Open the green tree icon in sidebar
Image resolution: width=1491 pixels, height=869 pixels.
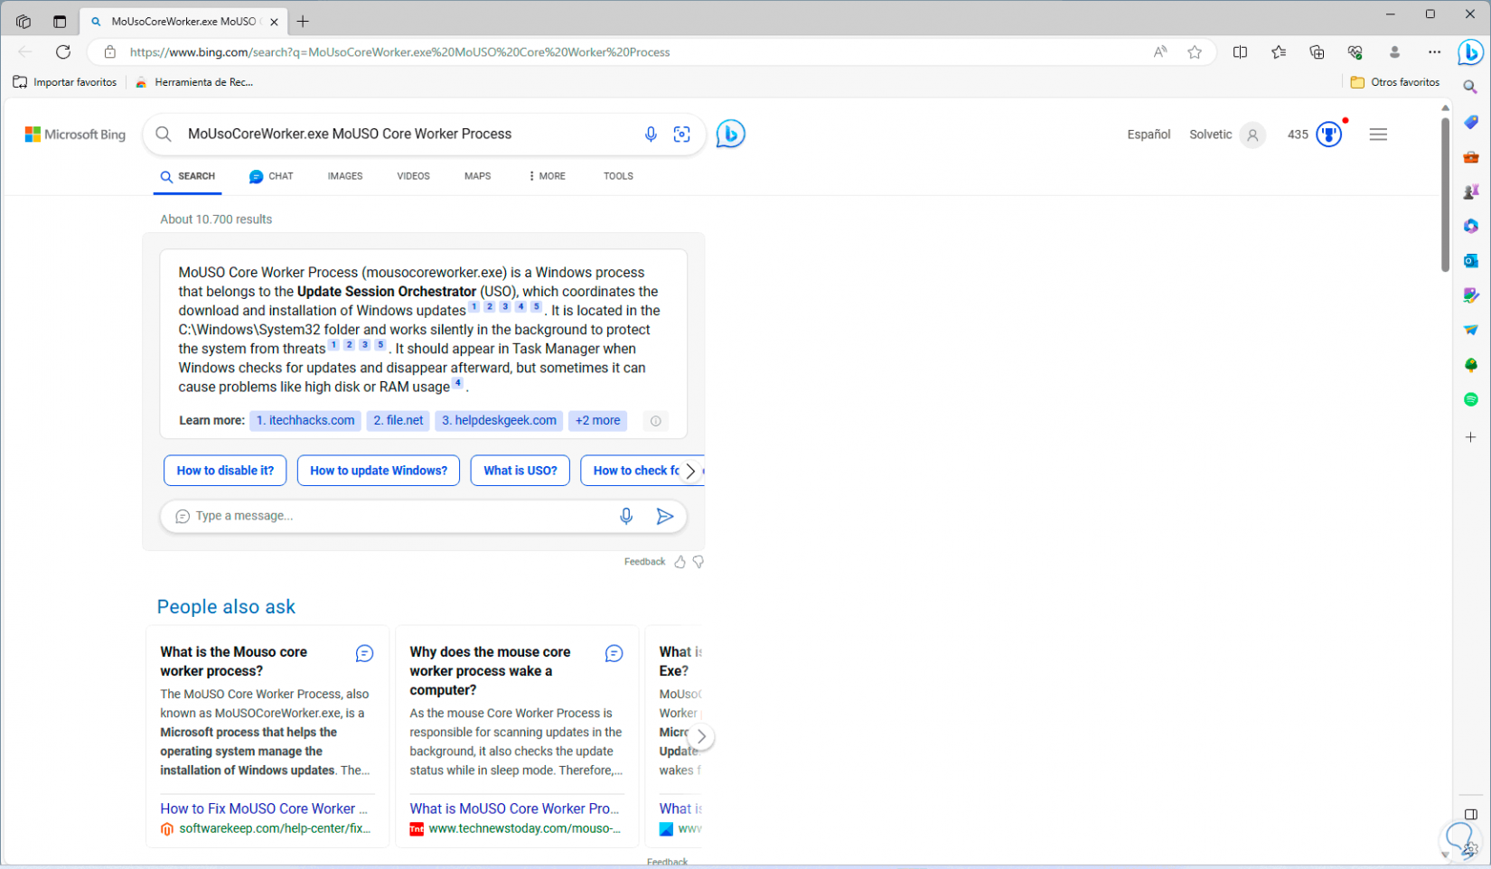[1471, 365]
